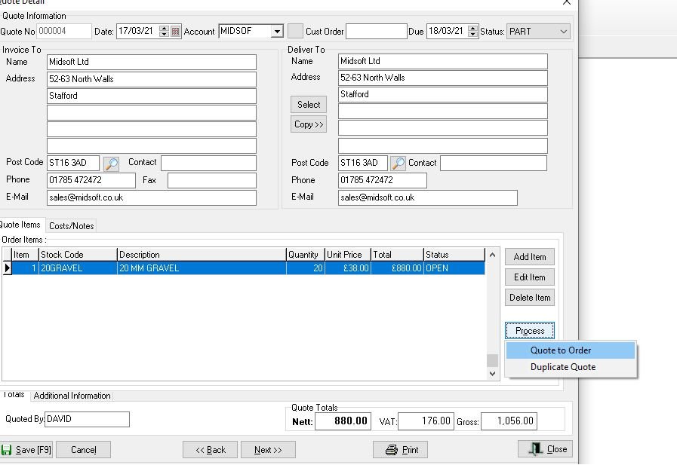677x465 pixels.
Task: Search Invoice To post code with magnifier
Action: (x=112, y=164)
